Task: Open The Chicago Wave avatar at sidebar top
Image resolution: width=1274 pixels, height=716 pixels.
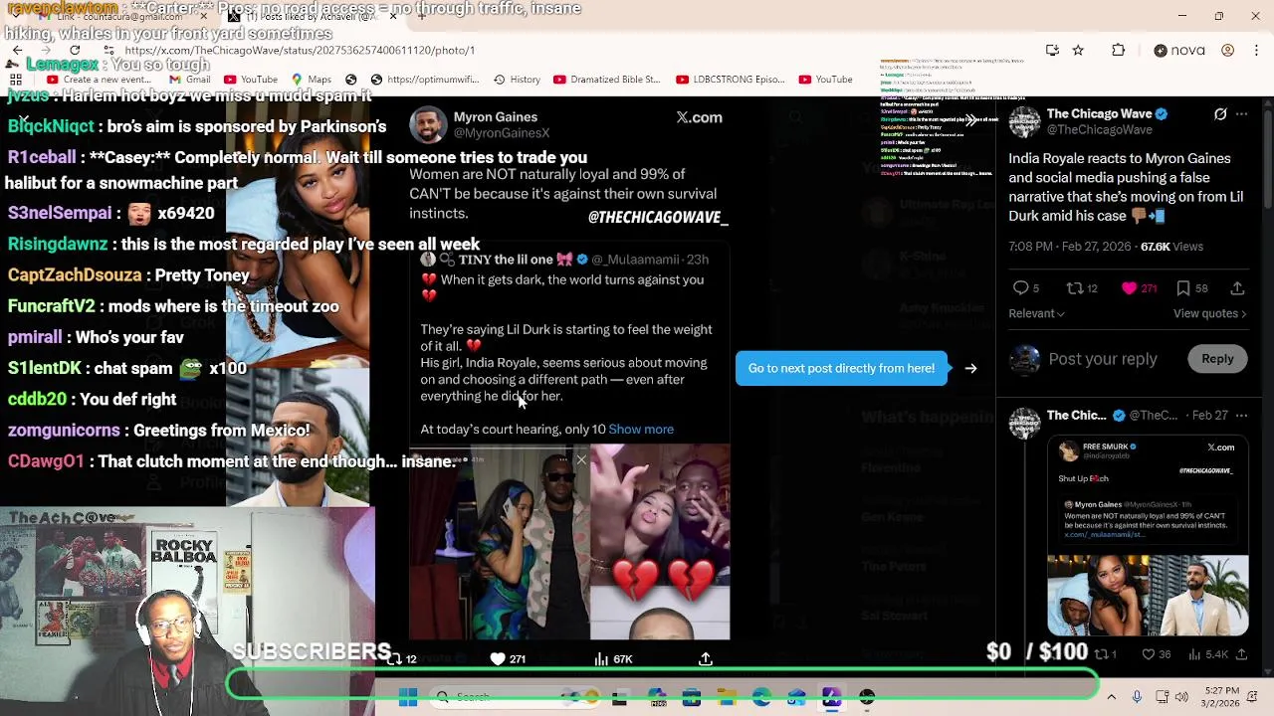Action: pyautogui.click(x=1024, y=121)
